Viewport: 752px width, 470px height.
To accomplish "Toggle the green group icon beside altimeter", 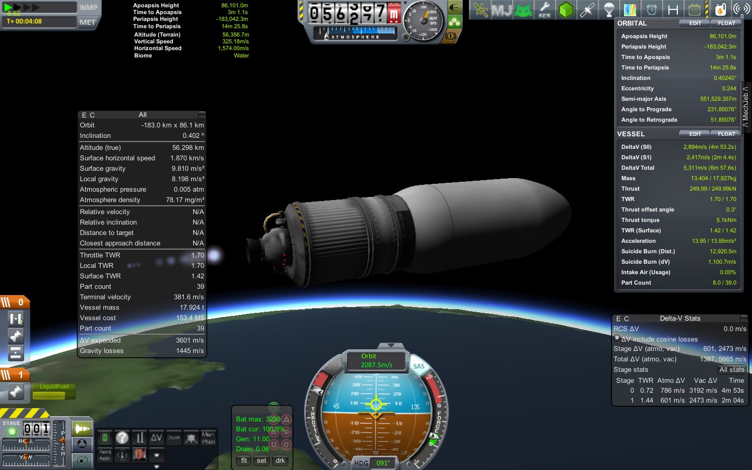I will 454,22.
